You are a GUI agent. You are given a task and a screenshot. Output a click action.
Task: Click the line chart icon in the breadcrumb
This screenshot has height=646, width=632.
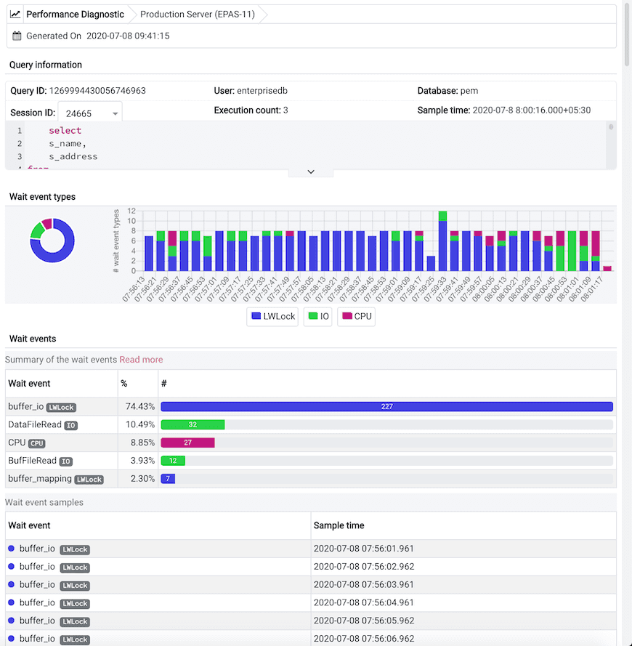point(16,13)
